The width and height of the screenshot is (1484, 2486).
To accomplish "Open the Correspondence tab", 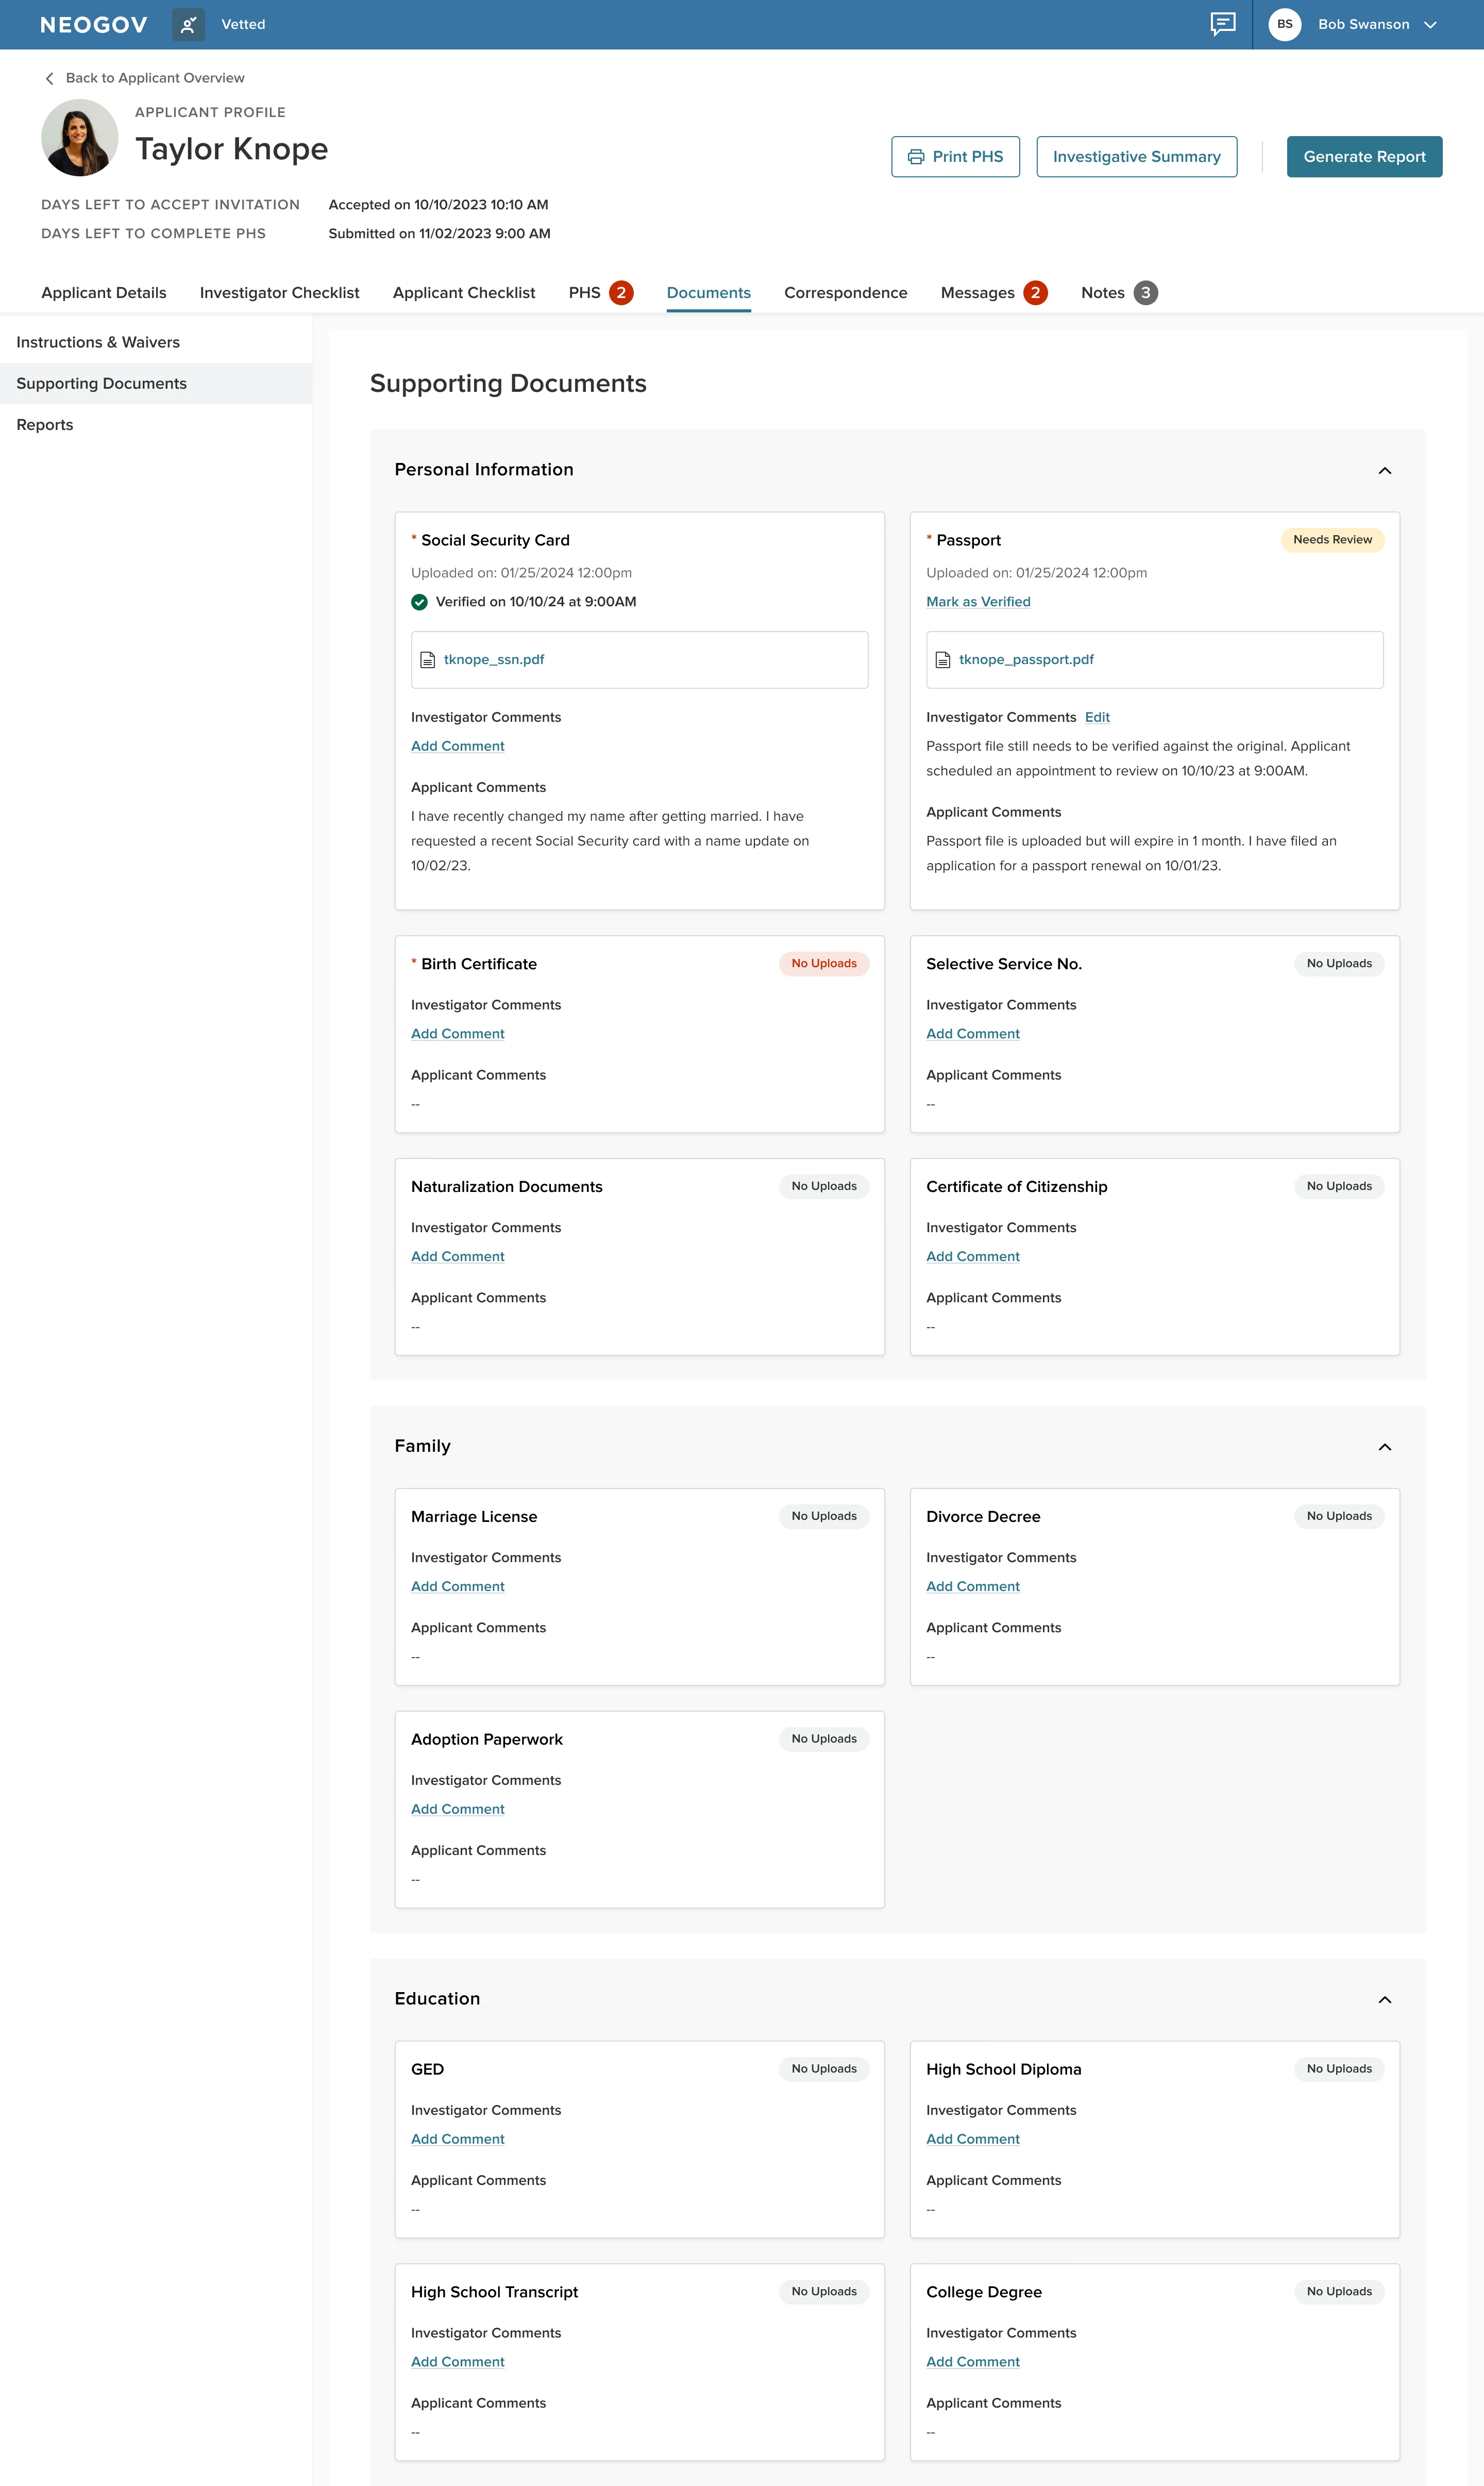I will pos(846,293).
